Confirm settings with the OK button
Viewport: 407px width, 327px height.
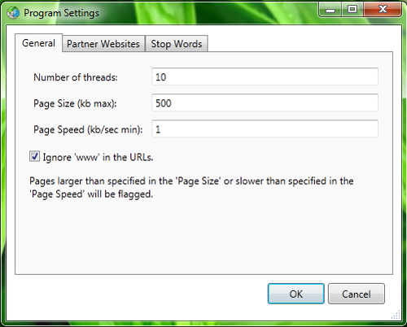(295, 294)
